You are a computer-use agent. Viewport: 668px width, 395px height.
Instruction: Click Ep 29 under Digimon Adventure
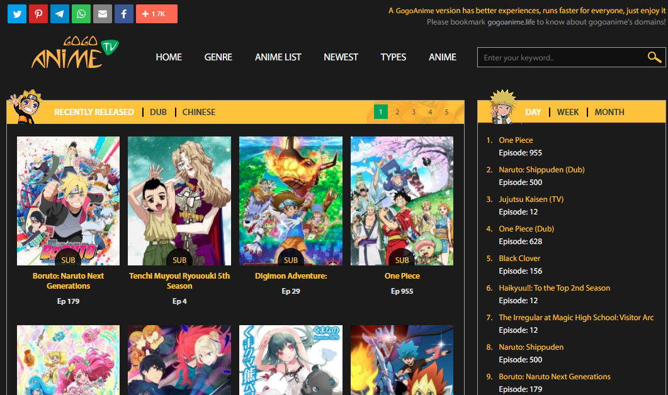pos(290,291)
